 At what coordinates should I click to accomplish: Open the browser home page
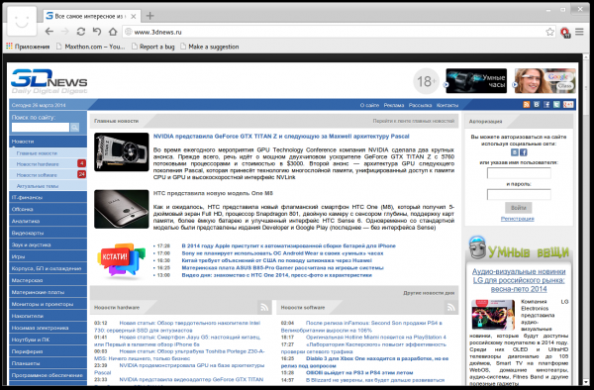click(113, 32)
